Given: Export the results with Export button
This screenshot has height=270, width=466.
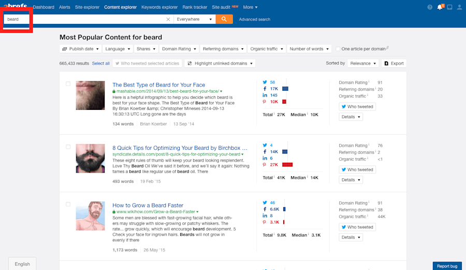Looking at the screenshot, I should point(394,63).
